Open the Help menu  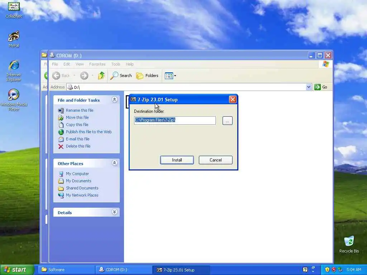[129, 64]
